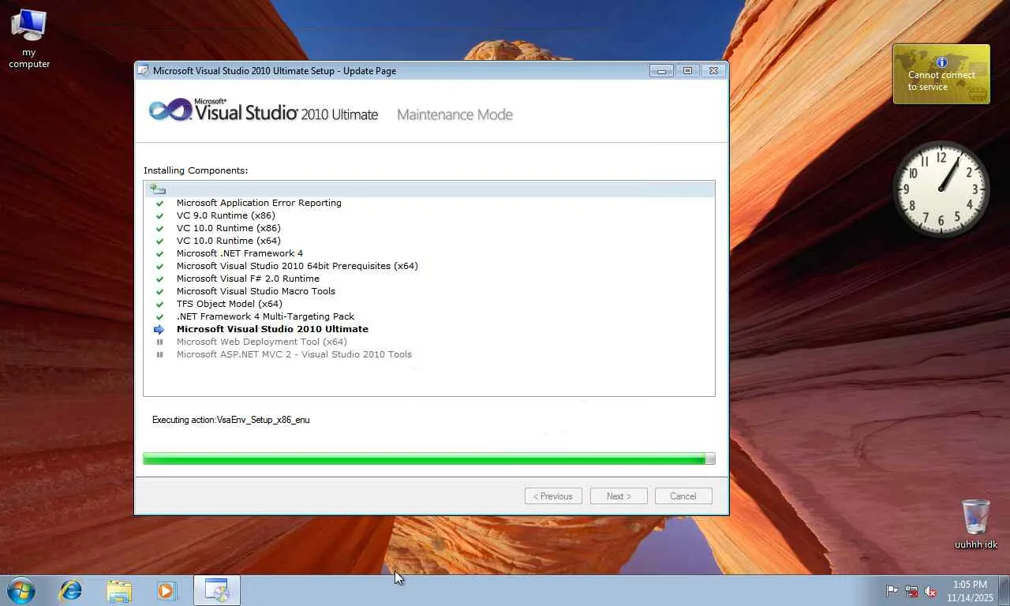Select 'TFS Object Model (x64)' row text

click(230, 304)
